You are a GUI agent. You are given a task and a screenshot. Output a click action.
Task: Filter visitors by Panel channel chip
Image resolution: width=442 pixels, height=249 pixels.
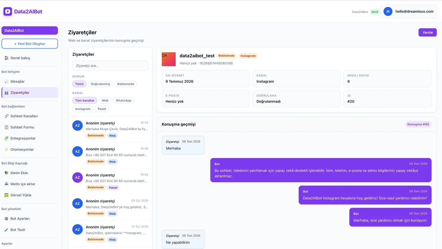pos(102,109)
